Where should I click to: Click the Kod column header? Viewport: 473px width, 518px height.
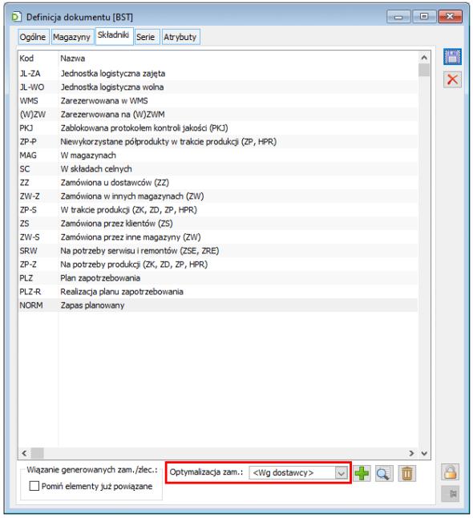pos(26,59)
